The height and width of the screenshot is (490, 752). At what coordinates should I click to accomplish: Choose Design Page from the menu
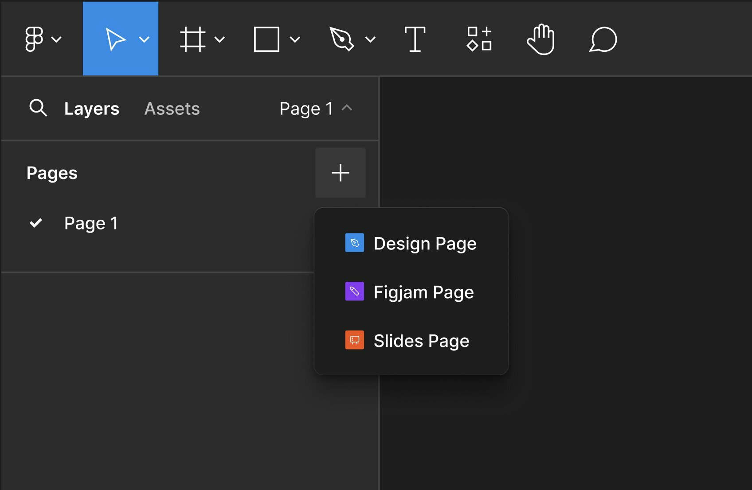[x=411, y=243]
